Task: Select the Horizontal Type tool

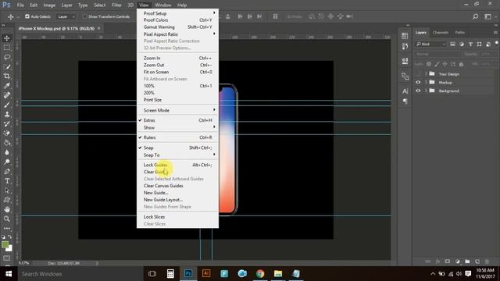Action: [7, 181]
